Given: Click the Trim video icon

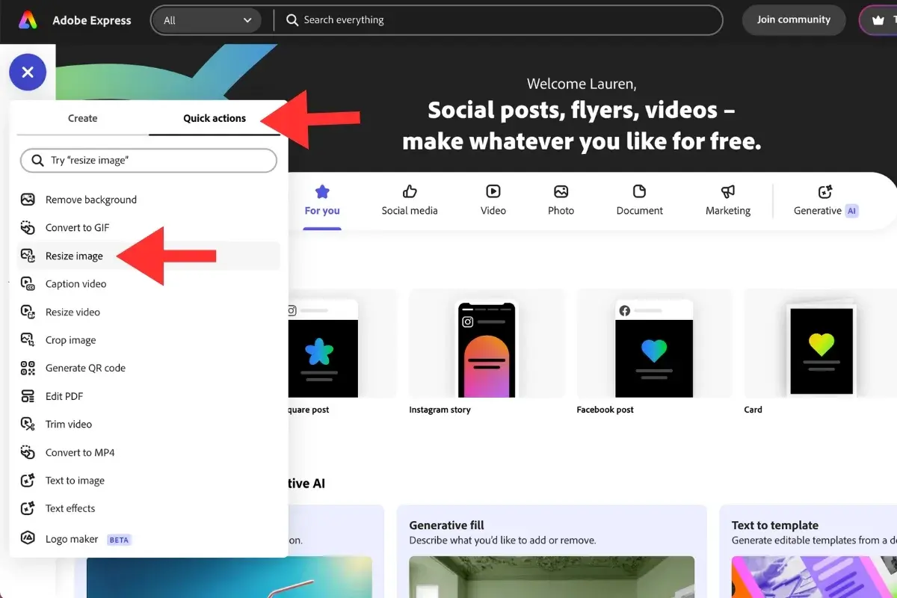Looking at the screenshot, I should tap(28, 424).
